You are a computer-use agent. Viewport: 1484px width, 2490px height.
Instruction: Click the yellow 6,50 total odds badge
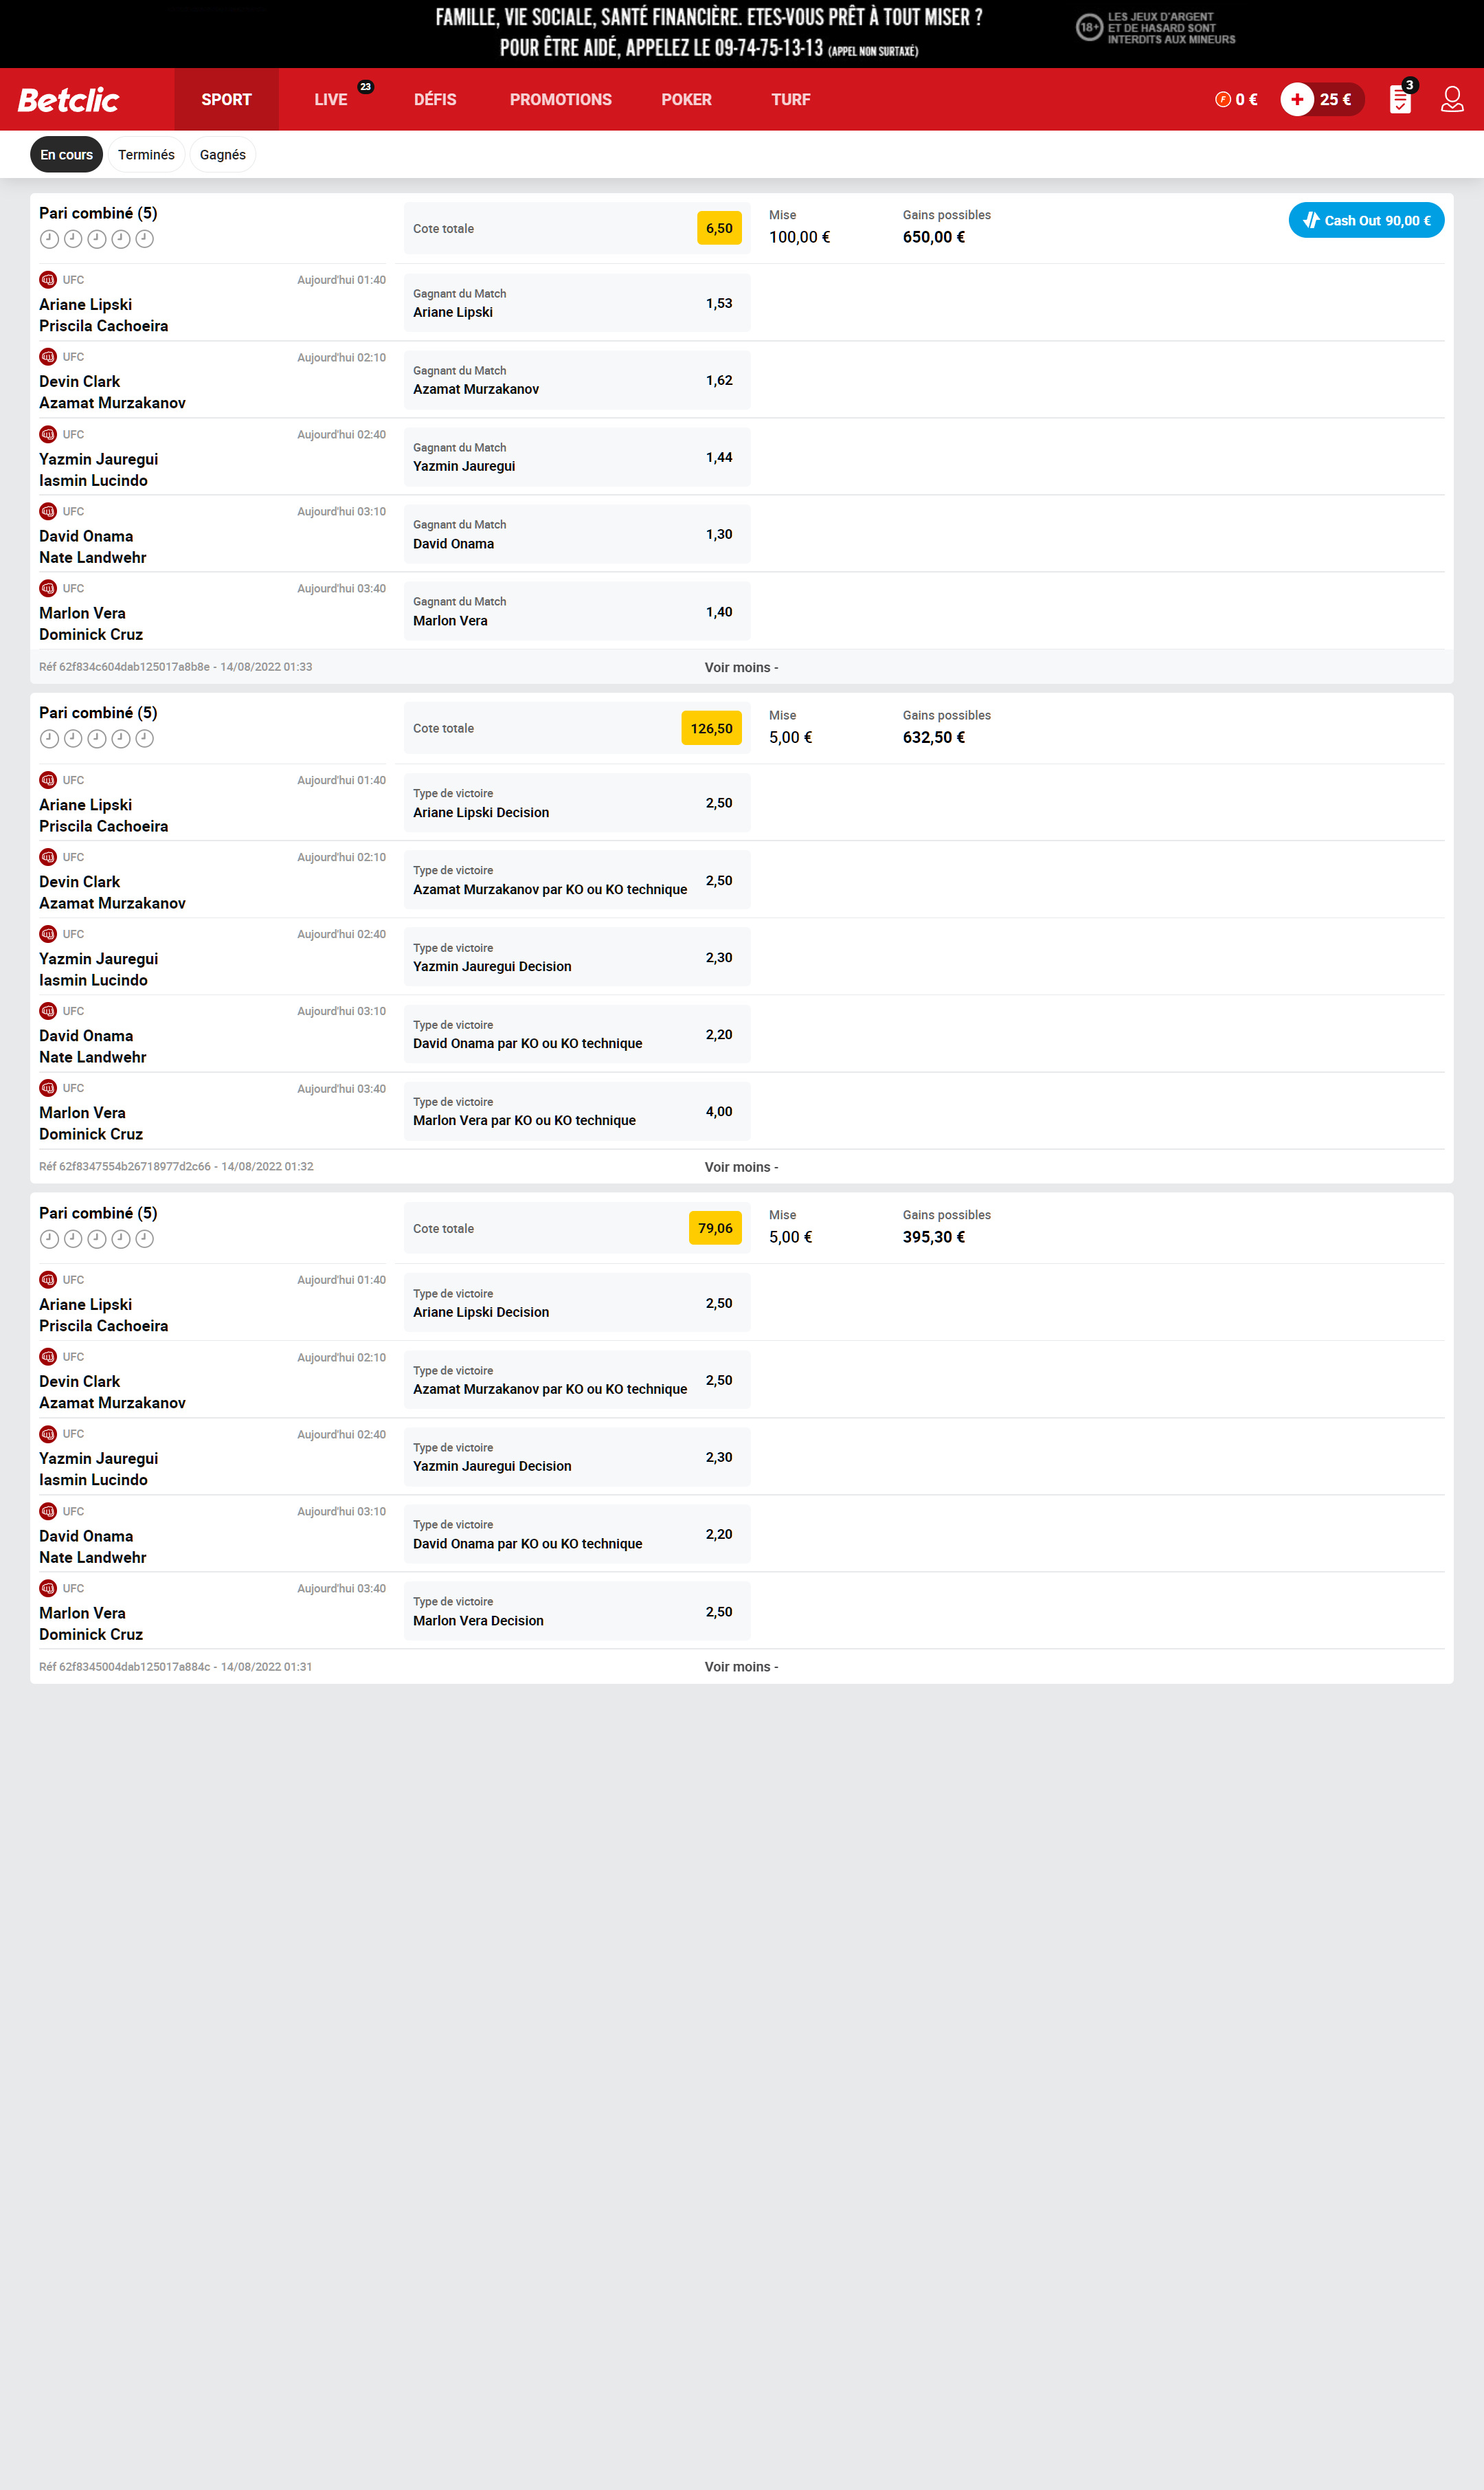point(719,228)
